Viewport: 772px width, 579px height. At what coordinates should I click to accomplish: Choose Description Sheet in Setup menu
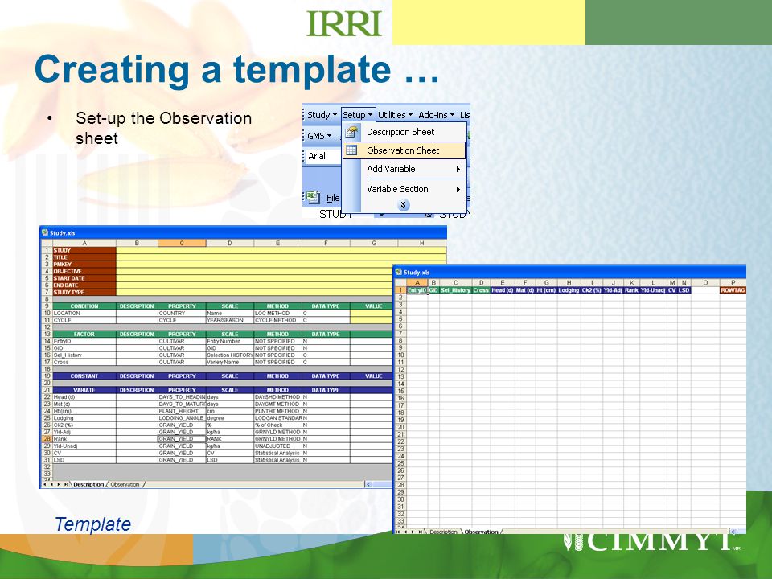pyautogui.click(x=404, y=132)
